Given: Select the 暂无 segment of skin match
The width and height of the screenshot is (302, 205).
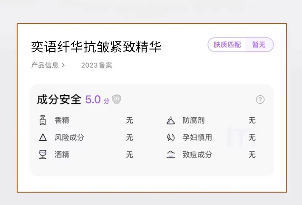Looking at the screenshot, I should point(259,45).
